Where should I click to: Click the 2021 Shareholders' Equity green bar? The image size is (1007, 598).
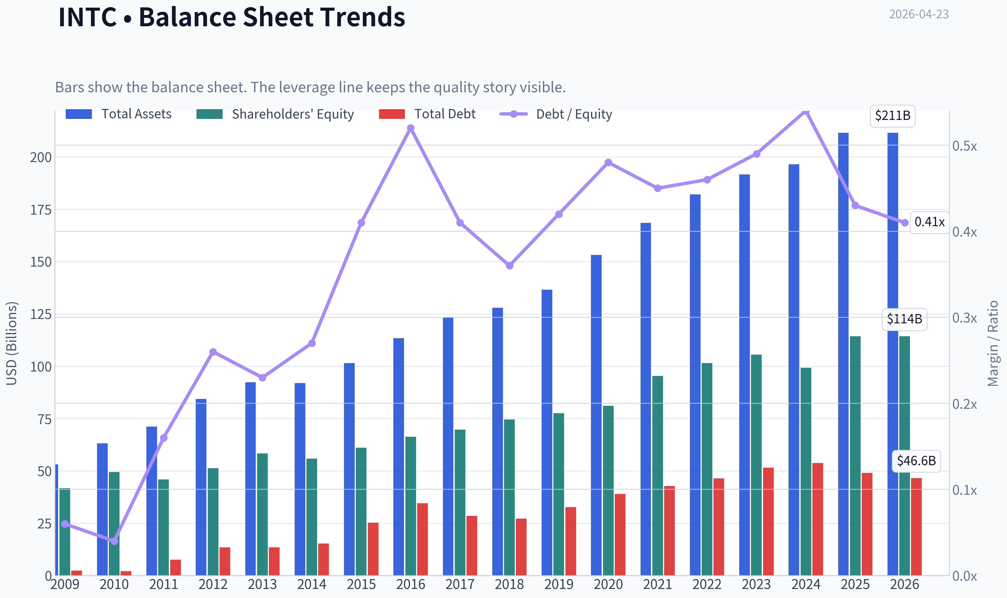657,476
